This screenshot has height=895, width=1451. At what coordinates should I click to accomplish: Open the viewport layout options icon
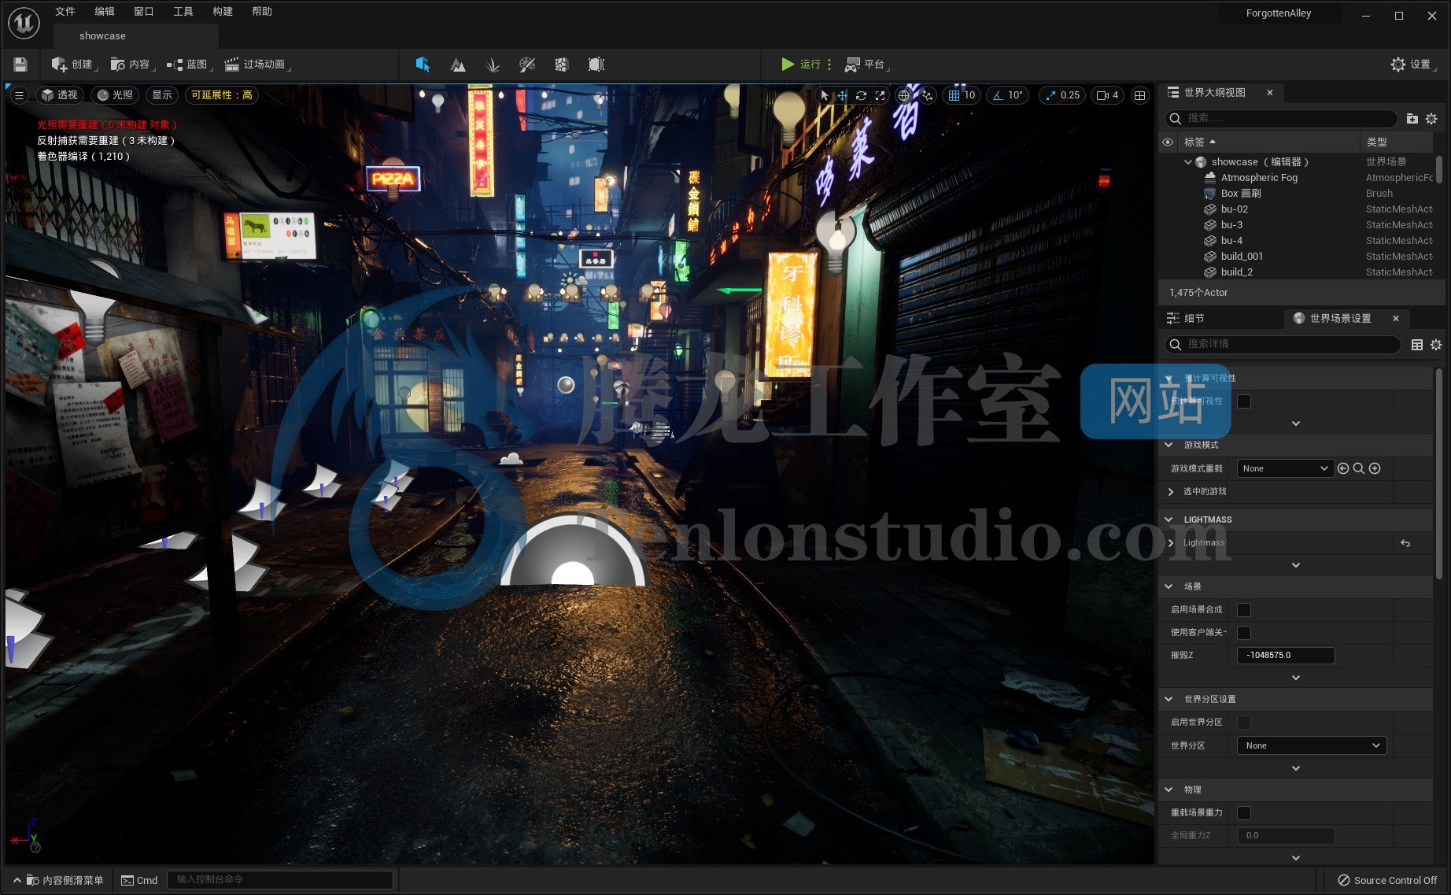coord(1139,95)
